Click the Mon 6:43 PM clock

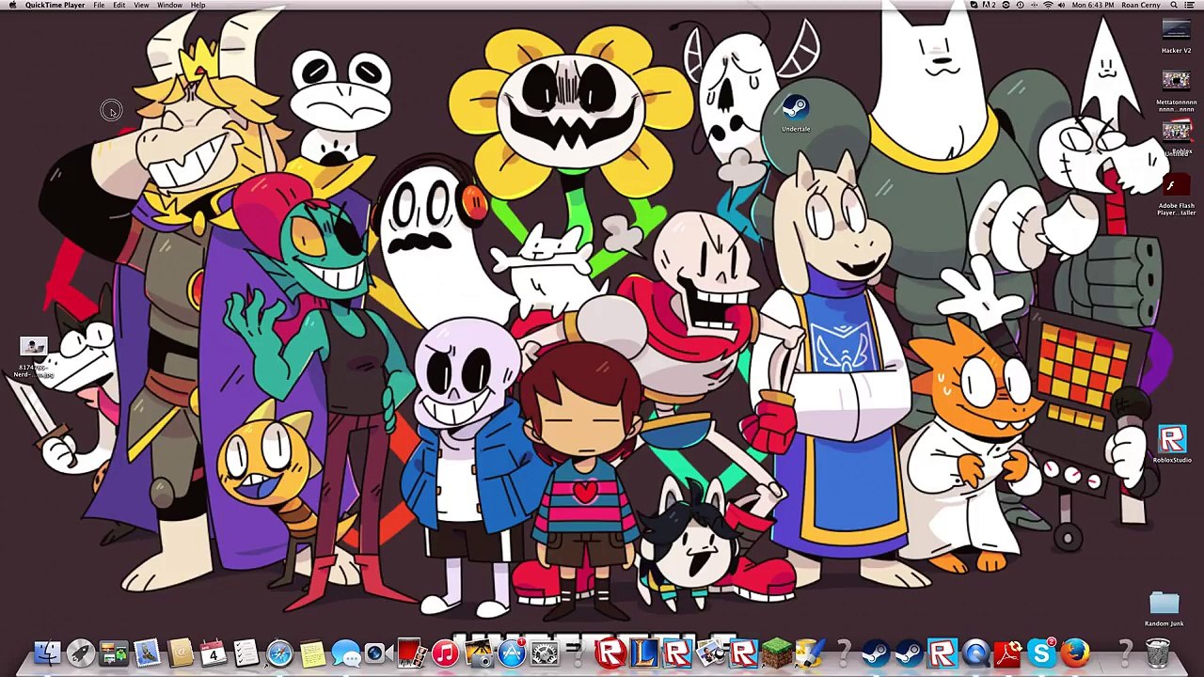point(1093,5)
